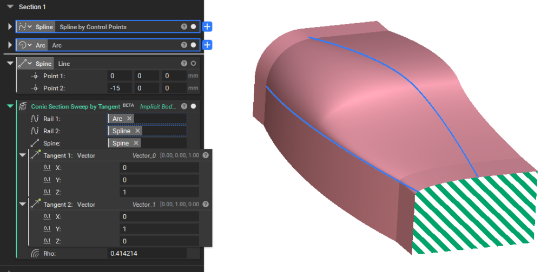Click the Point 2 X field showing -15
This screenshot has height=272, width=554.
(120, 88)
